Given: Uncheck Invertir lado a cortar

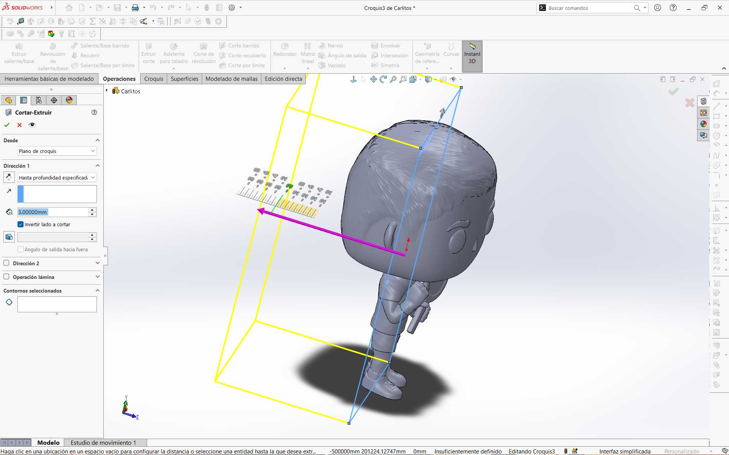Looking at the screenshot, I should (21, 224).
